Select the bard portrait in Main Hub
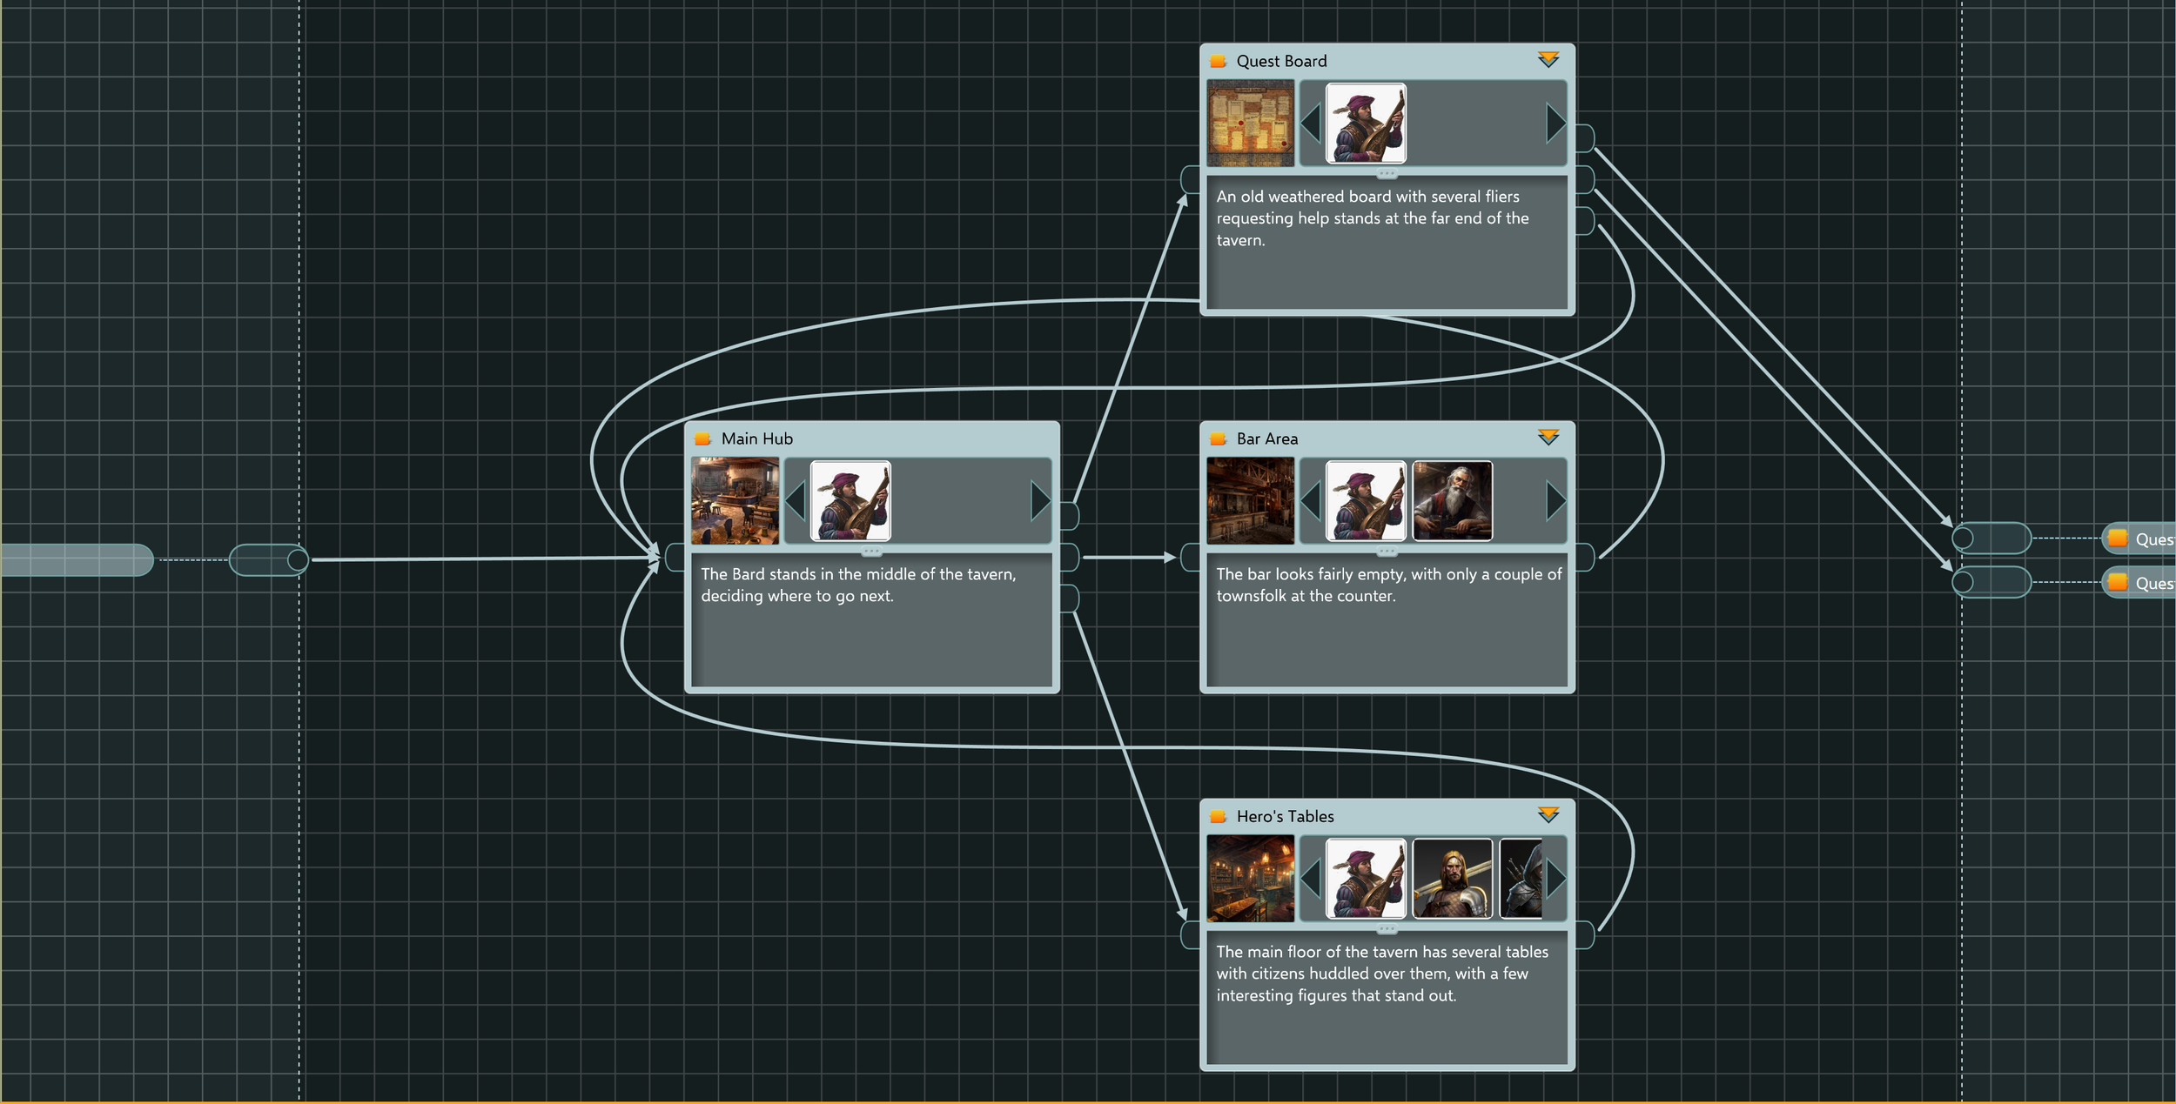The height and width of the screenshot is (1104, 2176). point(850,501)
